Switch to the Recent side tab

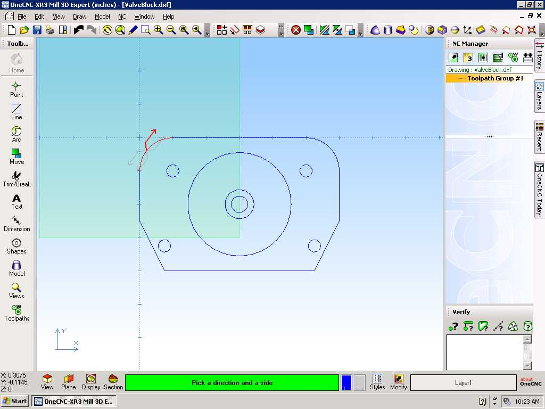coord(539,137)
